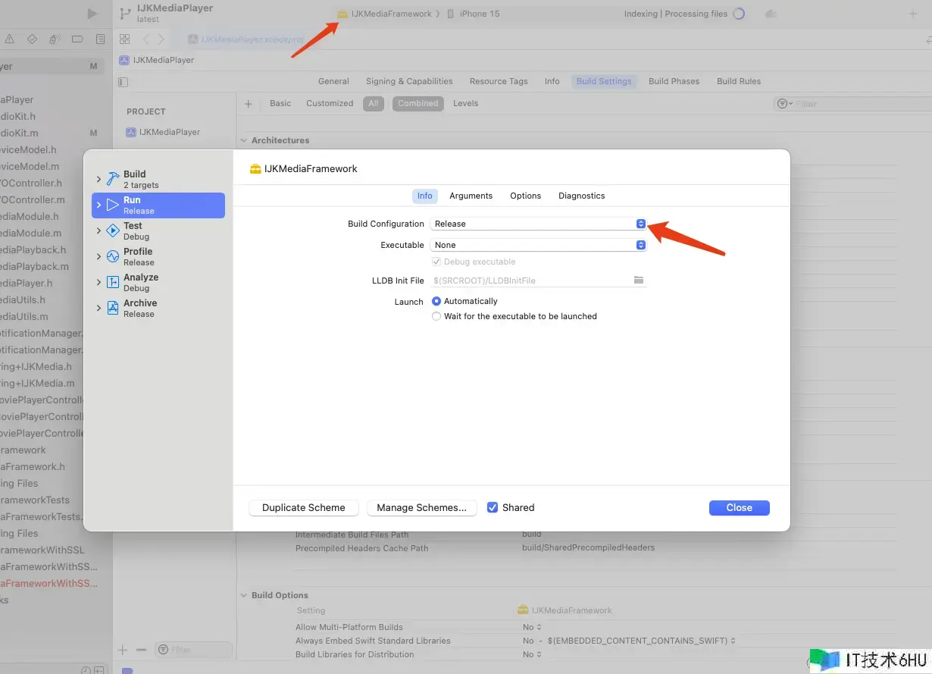Click the Profile instrument icon

tap(113, 256)
